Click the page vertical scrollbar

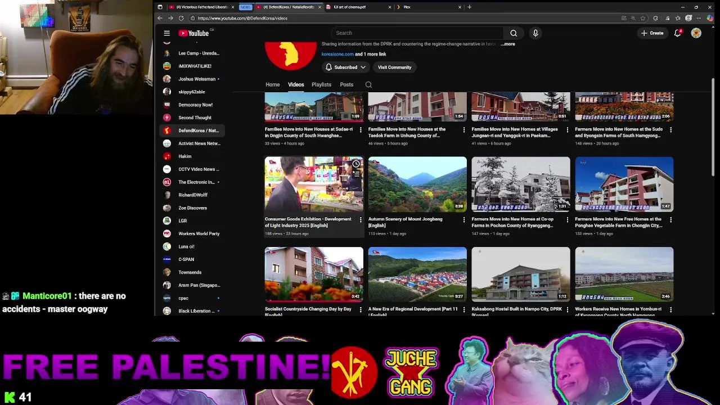tap(713, 128)
